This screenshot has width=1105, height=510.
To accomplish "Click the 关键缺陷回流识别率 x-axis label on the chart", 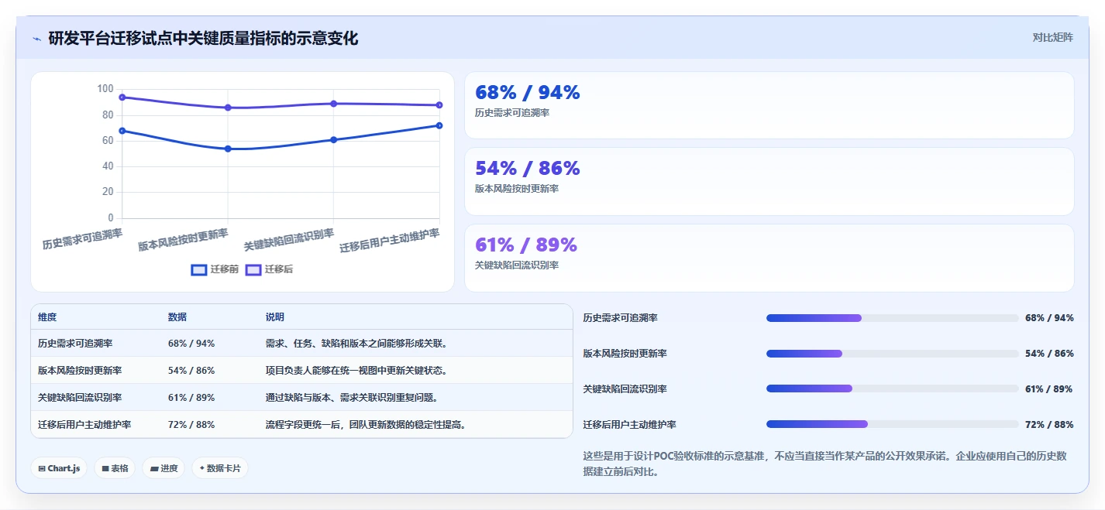I will (x=289, y=240).
